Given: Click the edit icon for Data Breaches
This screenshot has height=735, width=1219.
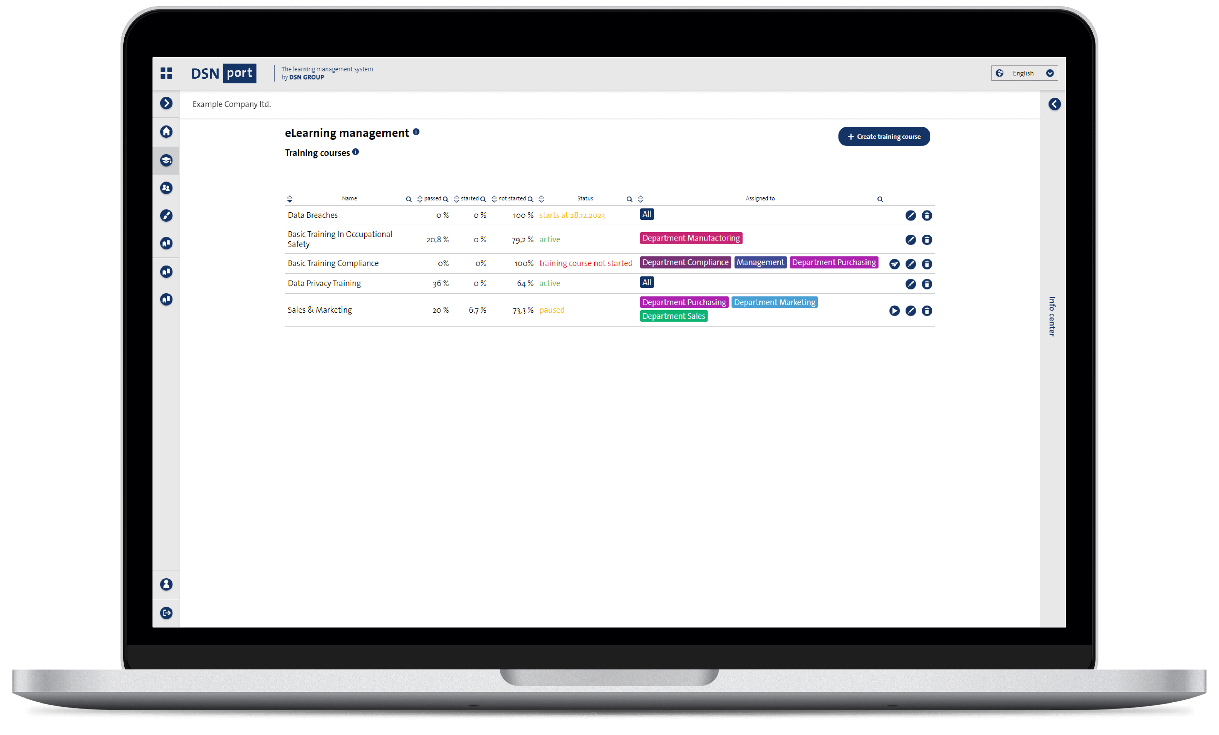Looking at the screenshot, I should coord(909,215).
